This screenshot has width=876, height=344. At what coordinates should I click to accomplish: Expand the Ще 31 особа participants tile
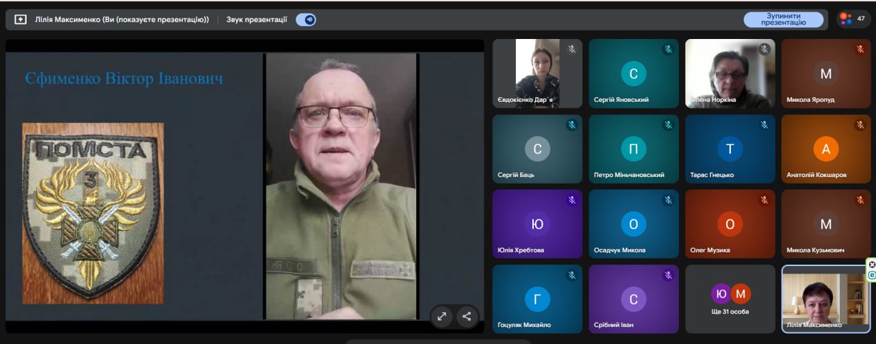click(x=730, y=298)
